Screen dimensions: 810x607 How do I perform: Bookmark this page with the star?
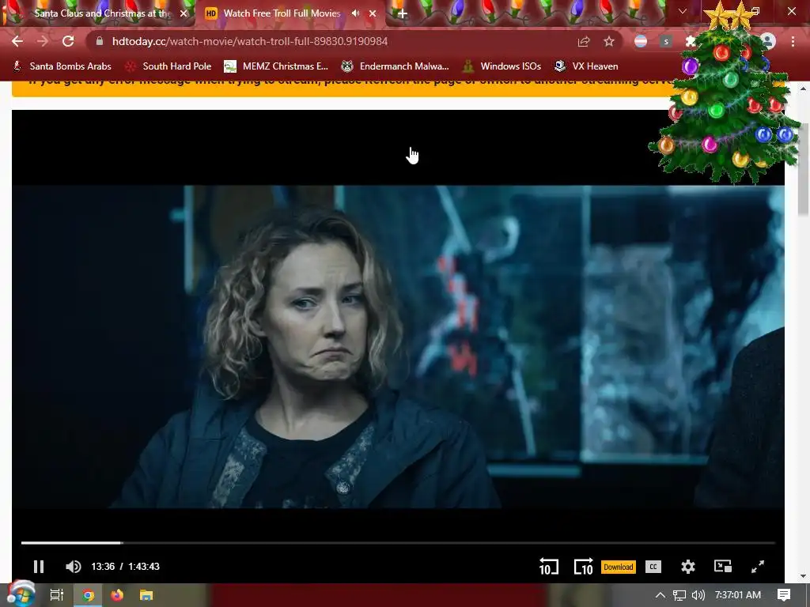coord(609,41)
